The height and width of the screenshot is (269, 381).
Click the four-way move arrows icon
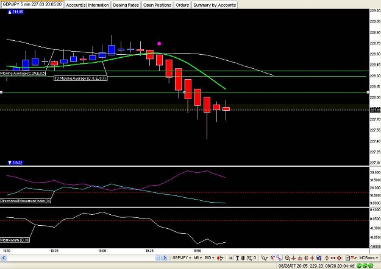click(339, 258)
